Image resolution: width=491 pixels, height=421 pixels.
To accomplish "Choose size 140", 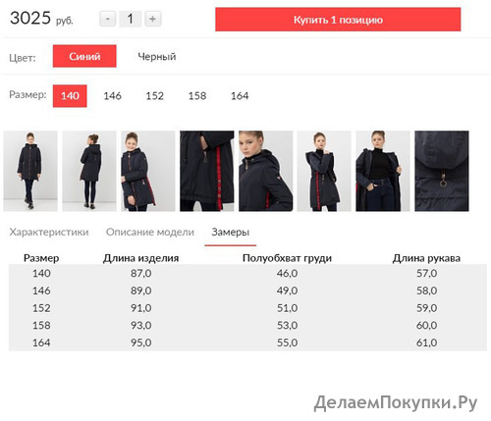I will pyautogui.click(x=70, y=96).
